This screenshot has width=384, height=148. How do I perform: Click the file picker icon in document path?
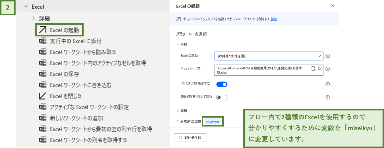tap(314, 68)
